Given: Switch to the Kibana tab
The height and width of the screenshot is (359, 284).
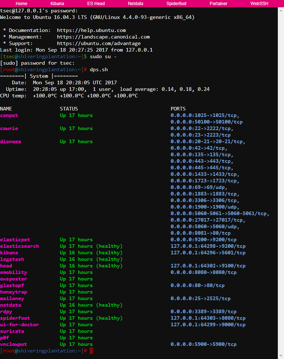Looking at the screenshot, I should (x=57, y=4).
